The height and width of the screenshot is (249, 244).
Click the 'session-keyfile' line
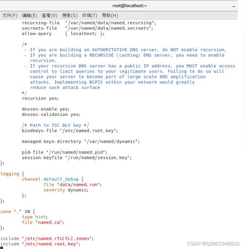[77, 158]
